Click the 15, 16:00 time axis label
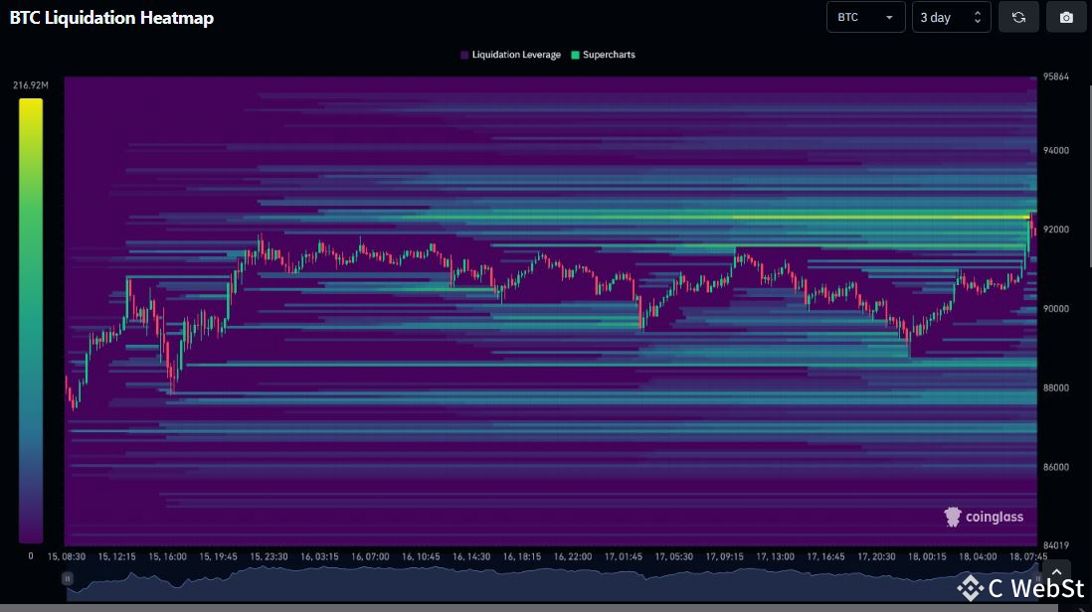 pyautogui.click(x=168, y=557)
